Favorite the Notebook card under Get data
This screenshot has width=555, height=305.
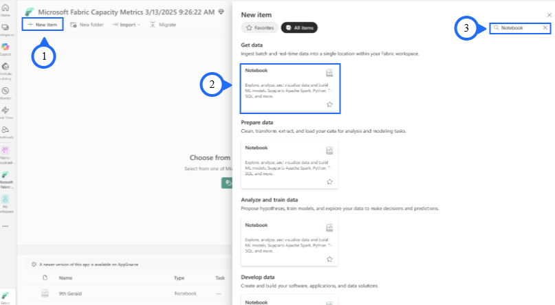click(x=329, y=104)
